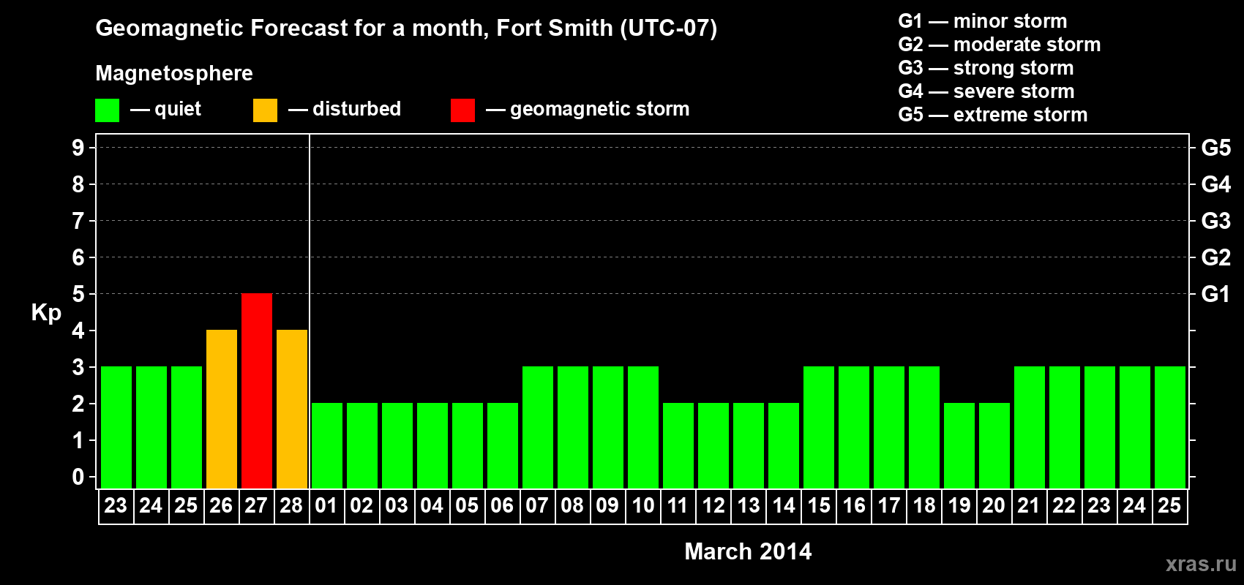
Task: Click the G1 label on right axis
Action: [1215, 294]
